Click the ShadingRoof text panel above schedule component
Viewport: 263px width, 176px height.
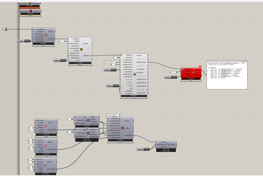tap(113, 115)
